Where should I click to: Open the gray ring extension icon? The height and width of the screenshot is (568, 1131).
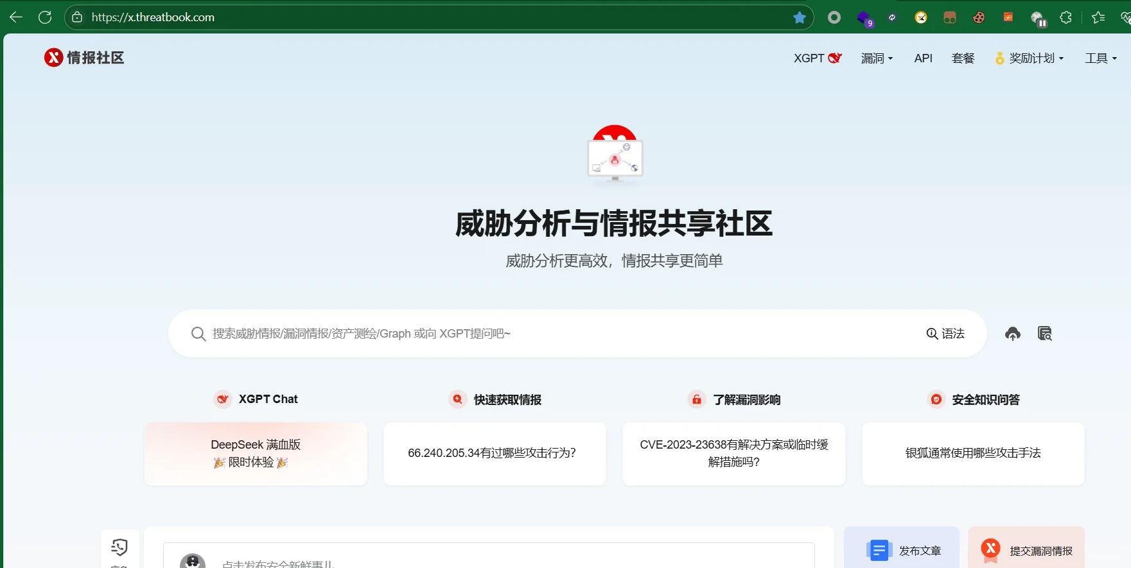tap(834, 17)
